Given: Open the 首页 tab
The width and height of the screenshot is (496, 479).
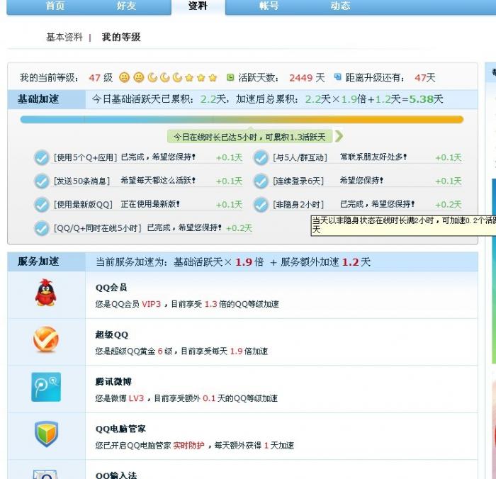Looking at the screenshot, I should (55, 6).
